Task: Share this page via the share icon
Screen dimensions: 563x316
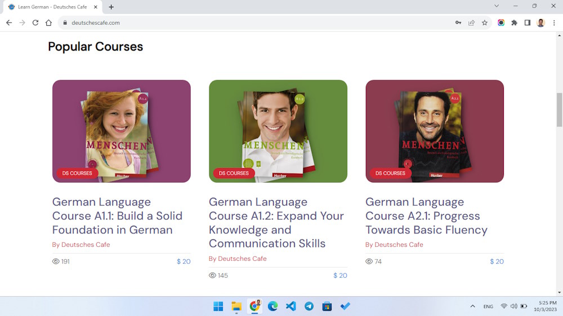Action: (471, 22)
